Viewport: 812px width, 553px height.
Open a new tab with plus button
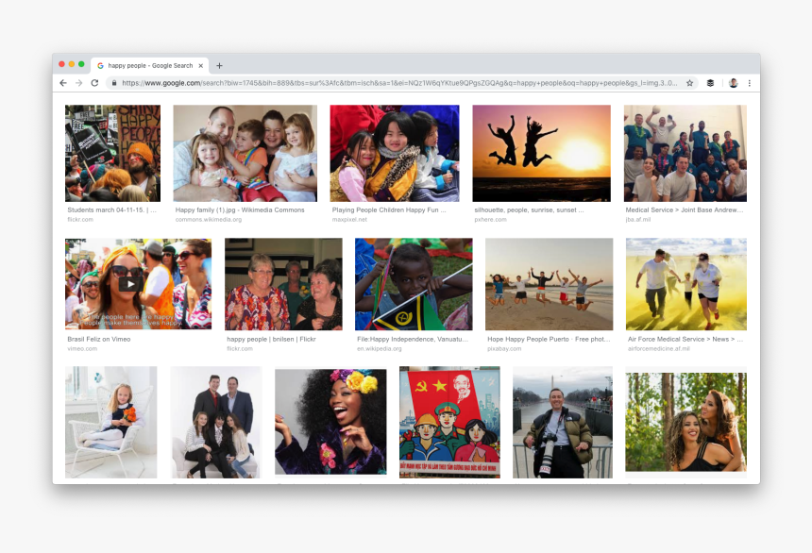[x=220, y=66]
